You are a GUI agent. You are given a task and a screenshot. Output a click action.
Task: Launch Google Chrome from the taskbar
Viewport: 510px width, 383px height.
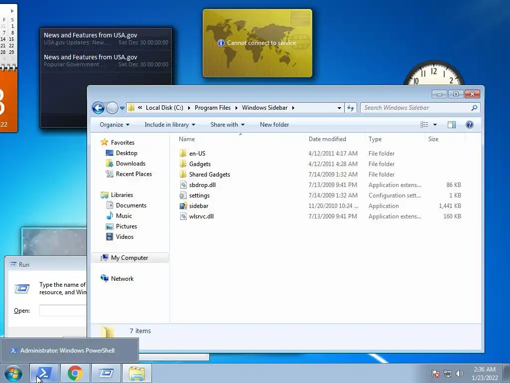[x=75, y=373]
